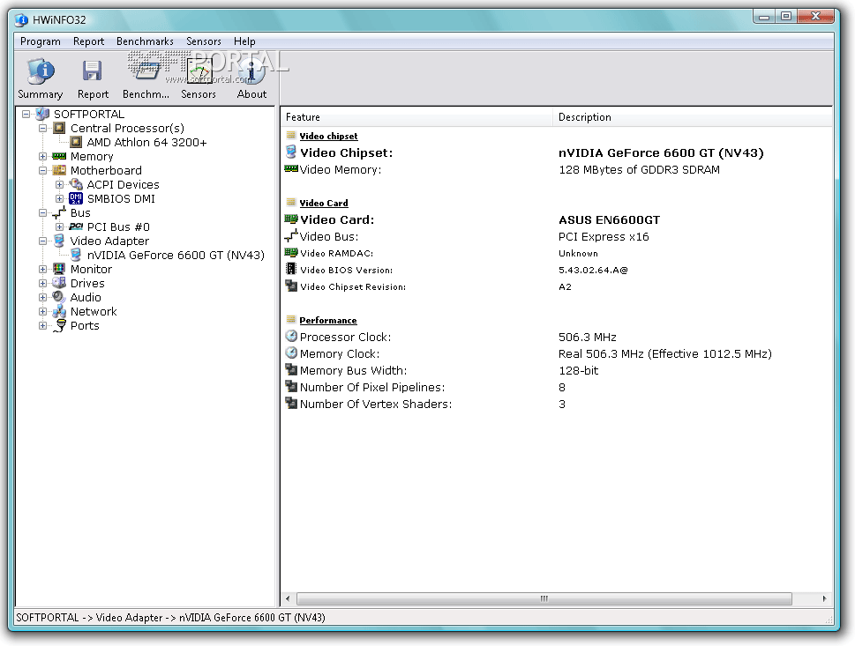Open the Benchmarks menu
The height and width of the screenshot is (646, 855).
(145, 41)
